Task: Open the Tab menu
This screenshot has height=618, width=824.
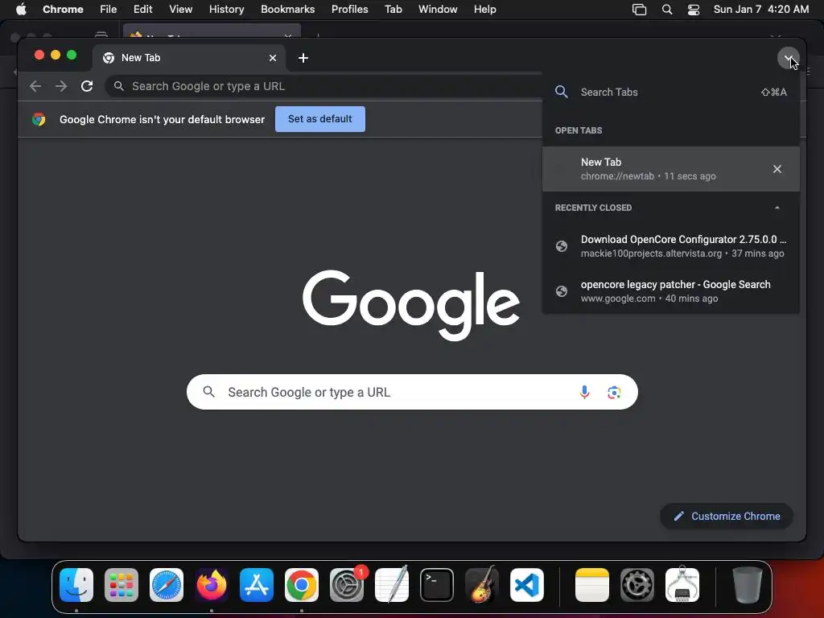Action: [393, 9]
